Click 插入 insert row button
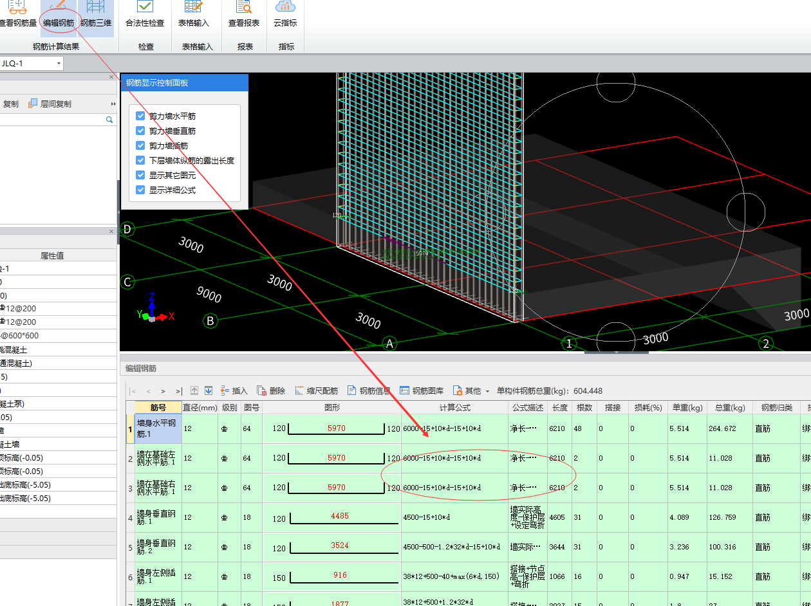The height and width of the screenshot is (606, 811). [234, 390]
